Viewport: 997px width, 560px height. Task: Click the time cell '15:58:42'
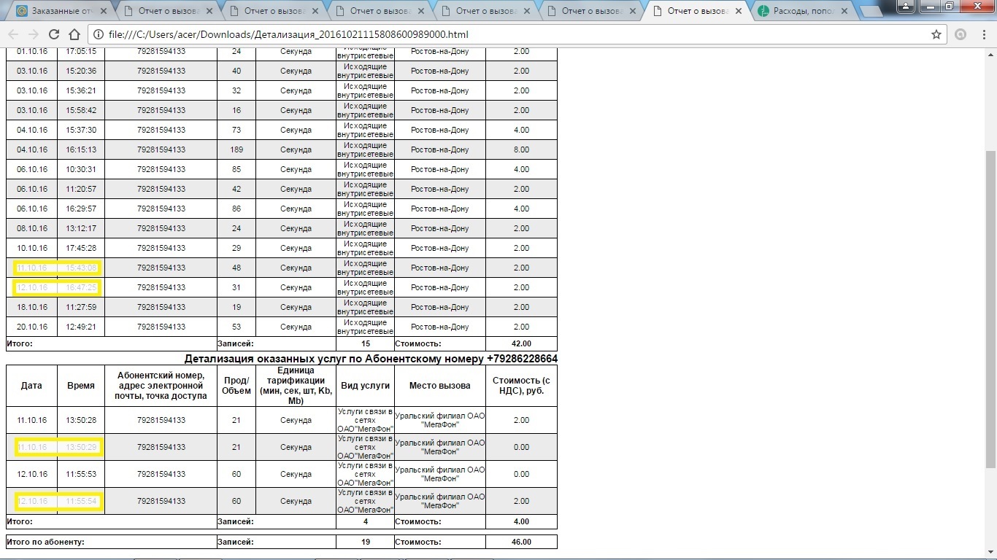click(x=81, y=111)
